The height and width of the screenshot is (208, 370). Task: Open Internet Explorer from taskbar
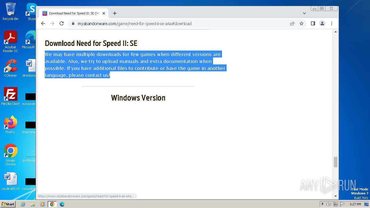[23, 204]
